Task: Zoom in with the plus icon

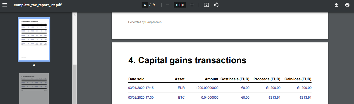Action: click(192, 5)
